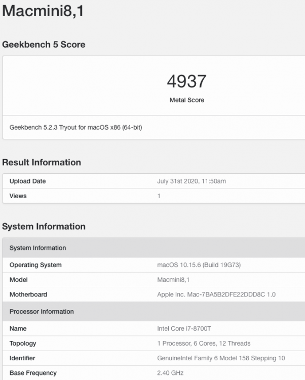Click the Intel Core i7-8700T value
Image resolution: width=305 pixels, height=380 pixels.
point(184,328)
